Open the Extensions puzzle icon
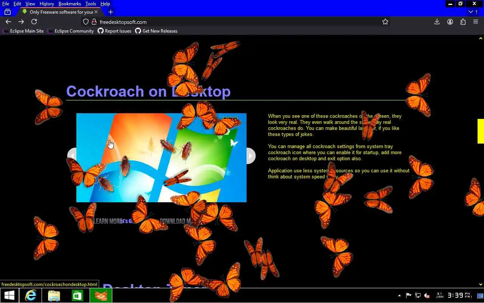The height and width of the screenshot is (303, 484). point(463,22)
